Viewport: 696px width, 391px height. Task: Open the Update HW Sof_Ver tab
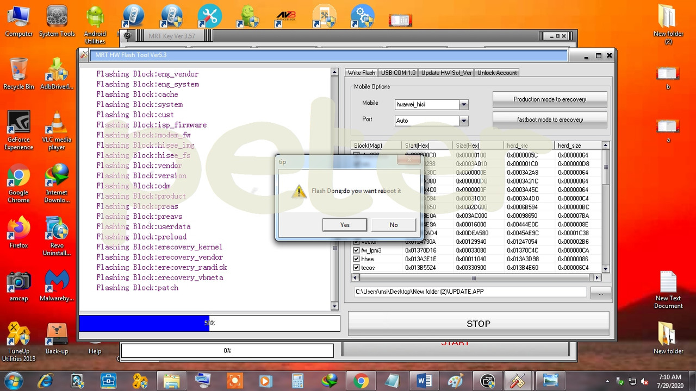point(446,73)
